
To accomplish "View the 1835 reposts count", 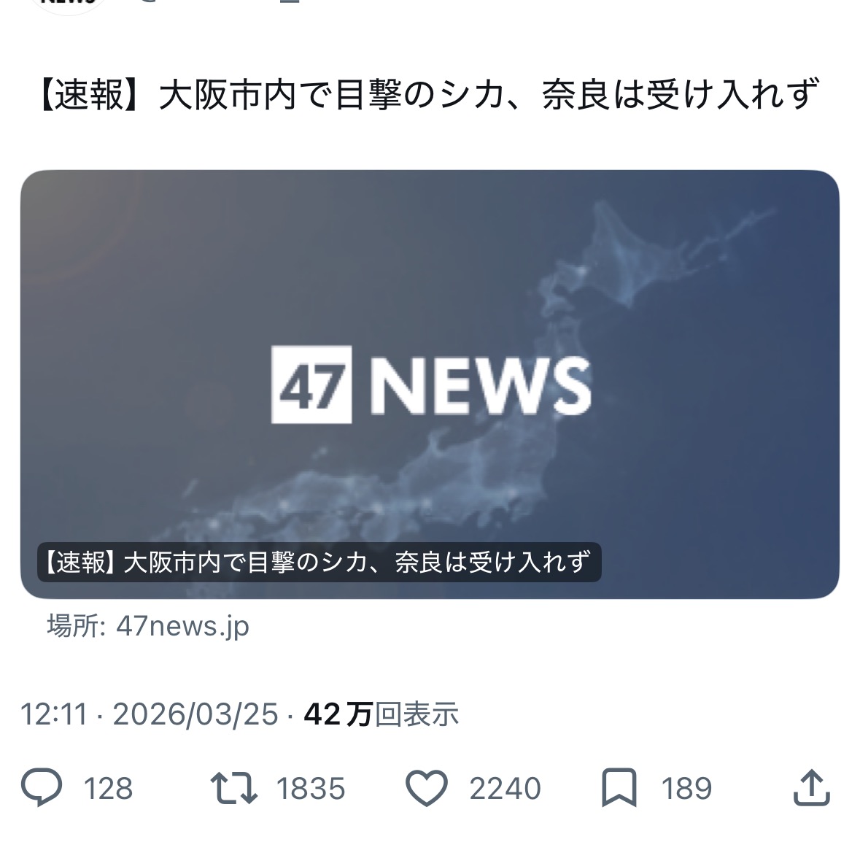I will tap(311, 789).
